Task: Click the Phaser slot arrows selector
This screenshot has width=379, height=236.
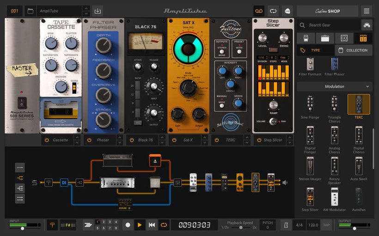Action: point(119,140)
